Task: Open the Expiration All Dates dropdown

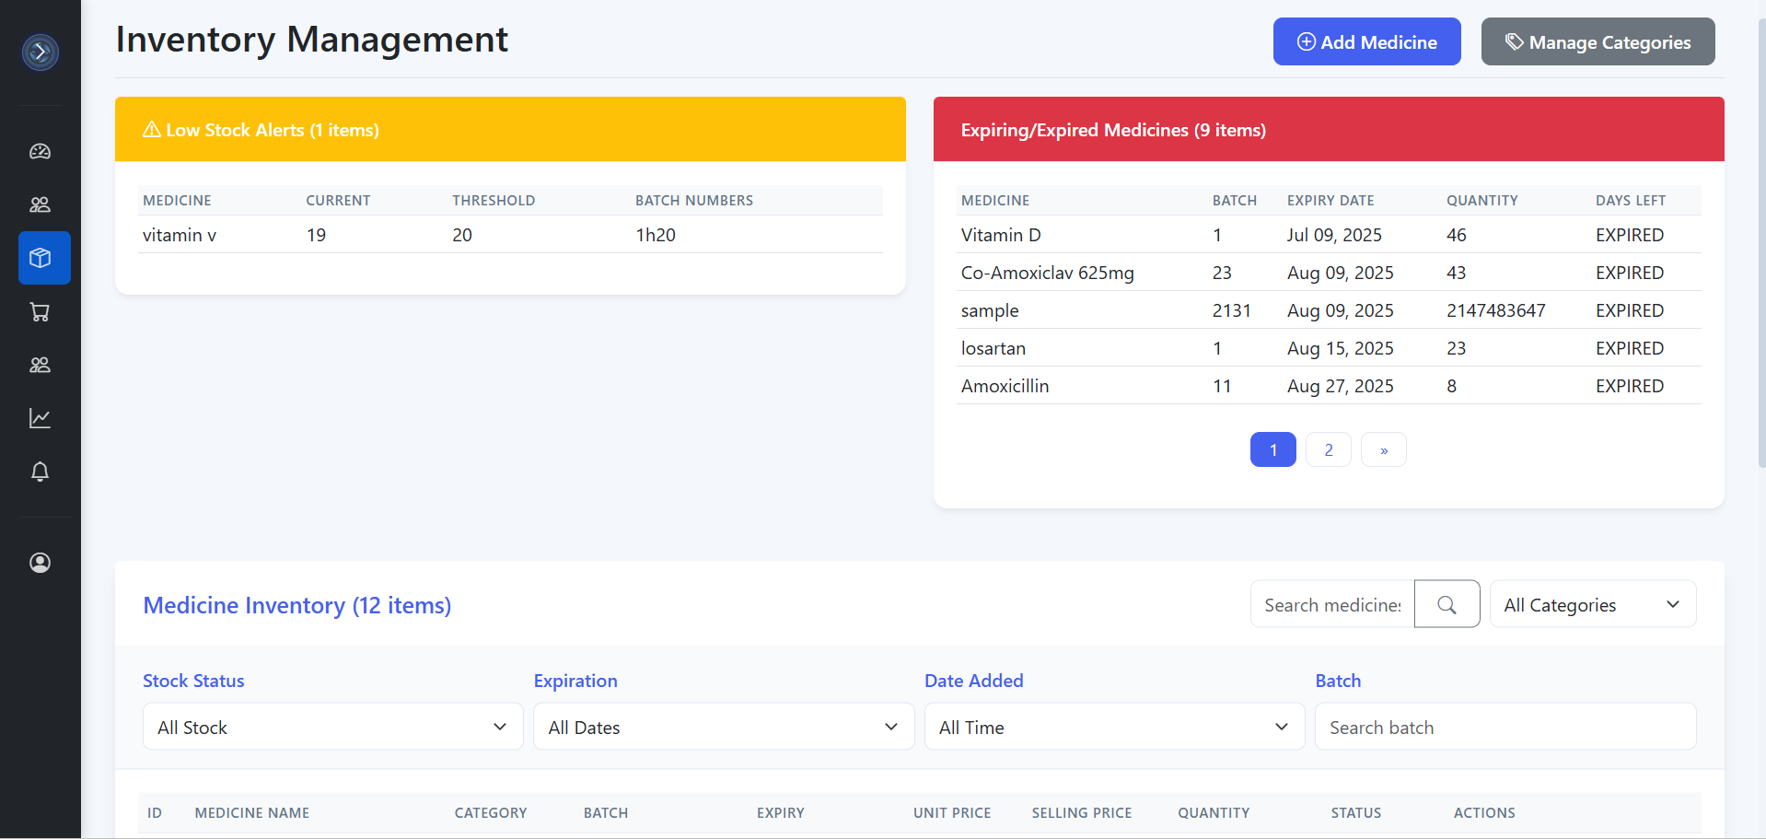Action: coord(723,727)
